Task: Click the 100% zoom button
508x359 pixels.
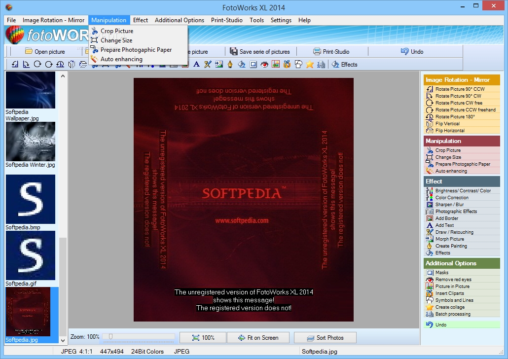Action: 203,338
